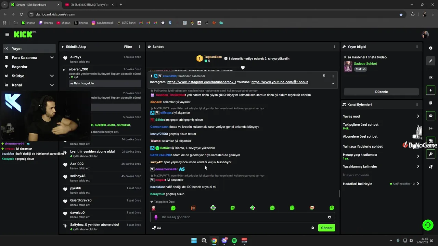This screenshot has width=438, height=246.
Task: Open a new browser tab
Action: tap(121, 4)
